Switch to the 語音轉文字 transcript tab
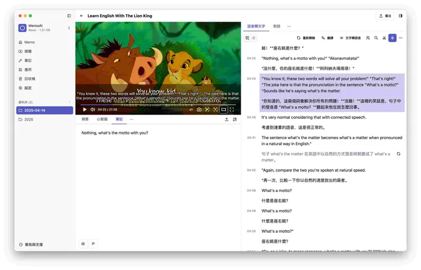The width and height of the screenshot is (421, 270). [256, 26]
